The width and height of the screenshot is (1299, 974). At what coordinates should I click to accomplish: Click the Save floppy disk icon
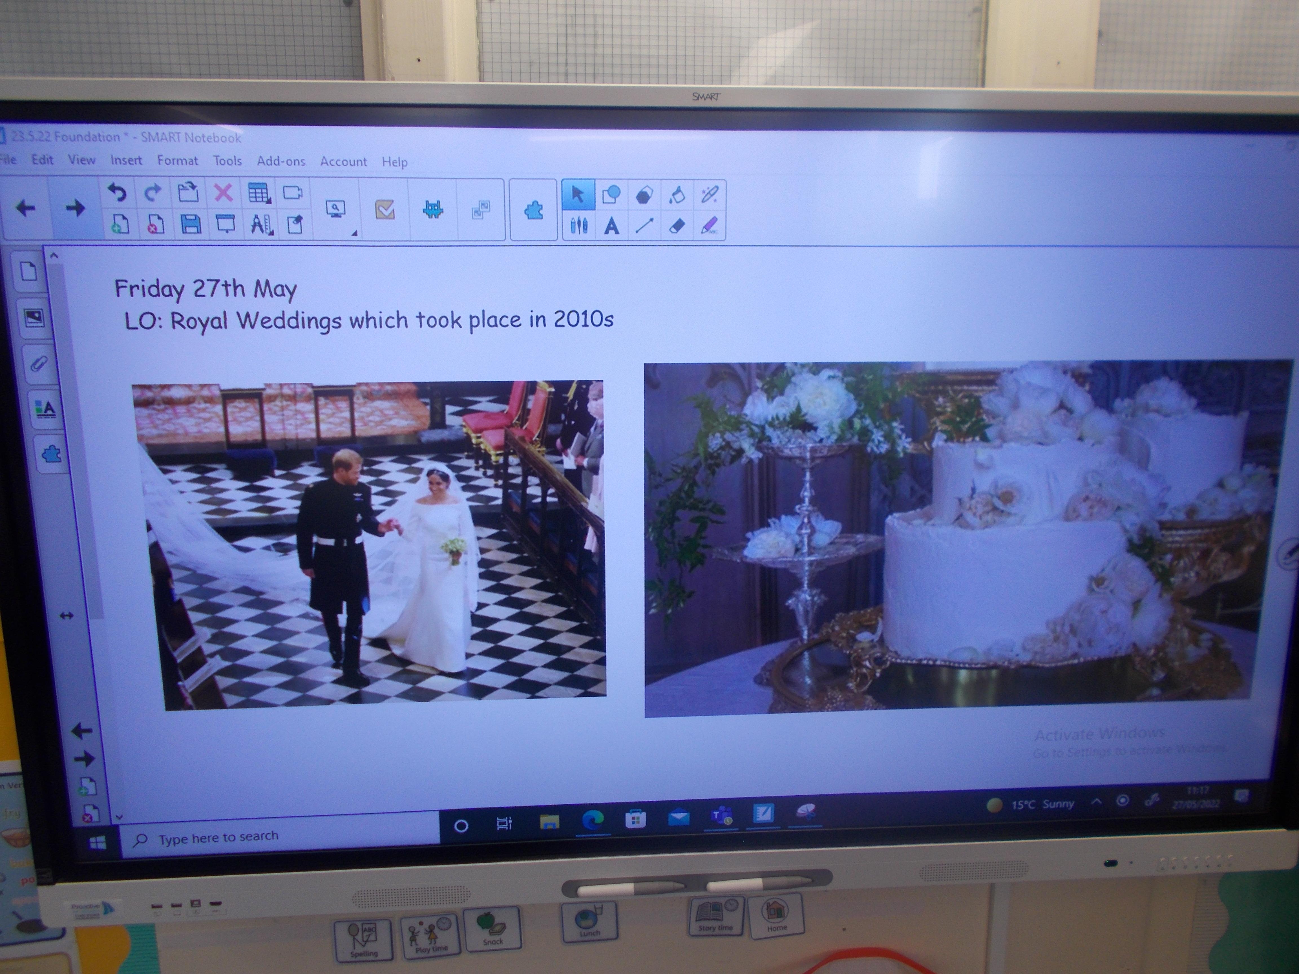click(190, 224)
